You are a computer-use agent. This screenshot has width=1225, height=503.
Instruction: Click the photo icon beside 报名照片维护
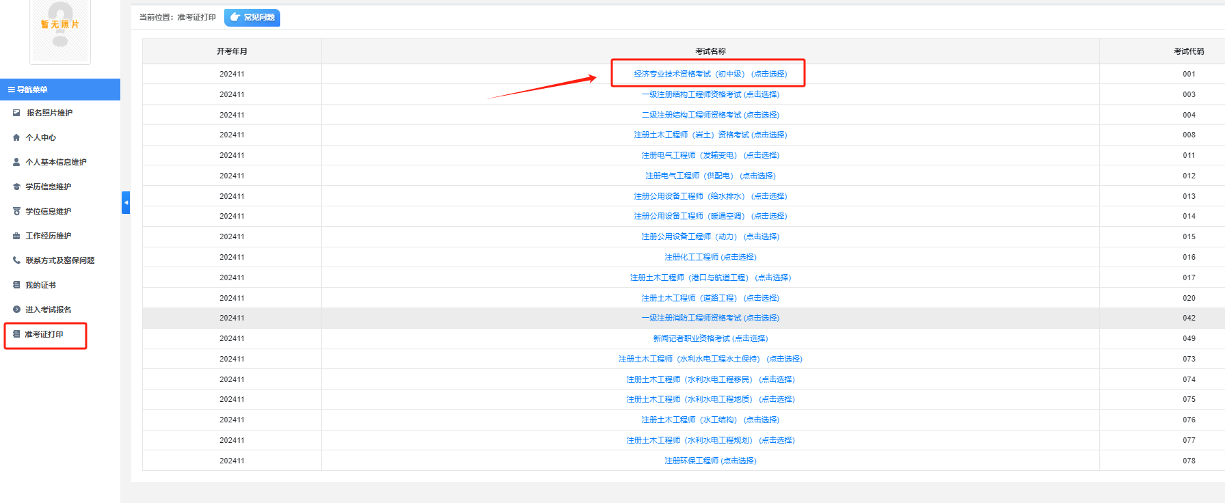[16, 113]
